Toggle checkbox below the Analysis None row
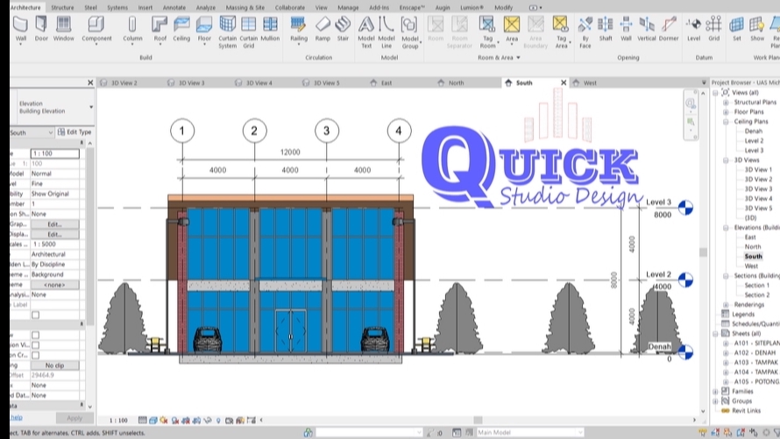Screen dimensions: 780x439 tap(35, 315)
